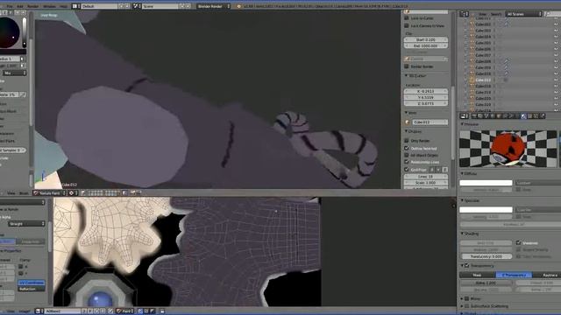Open the Modifiers properties tab icon

(x=510, y=116)
